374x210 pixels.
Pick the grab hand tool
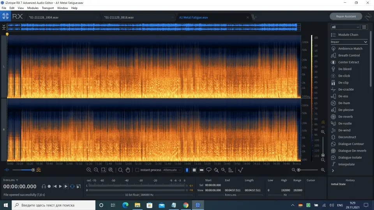(127, 170)
